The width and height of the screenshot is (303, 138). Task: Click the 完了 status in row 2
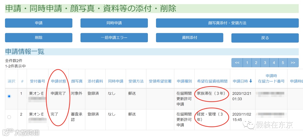click(54, 114)
